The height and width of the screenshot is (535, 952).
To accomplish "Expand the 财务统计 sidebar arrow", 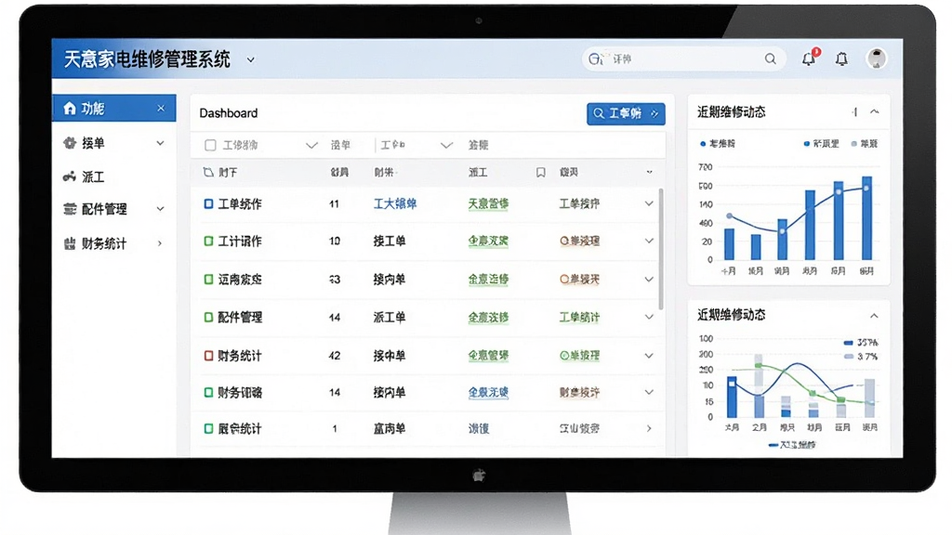I will click(x=160, y=244).
